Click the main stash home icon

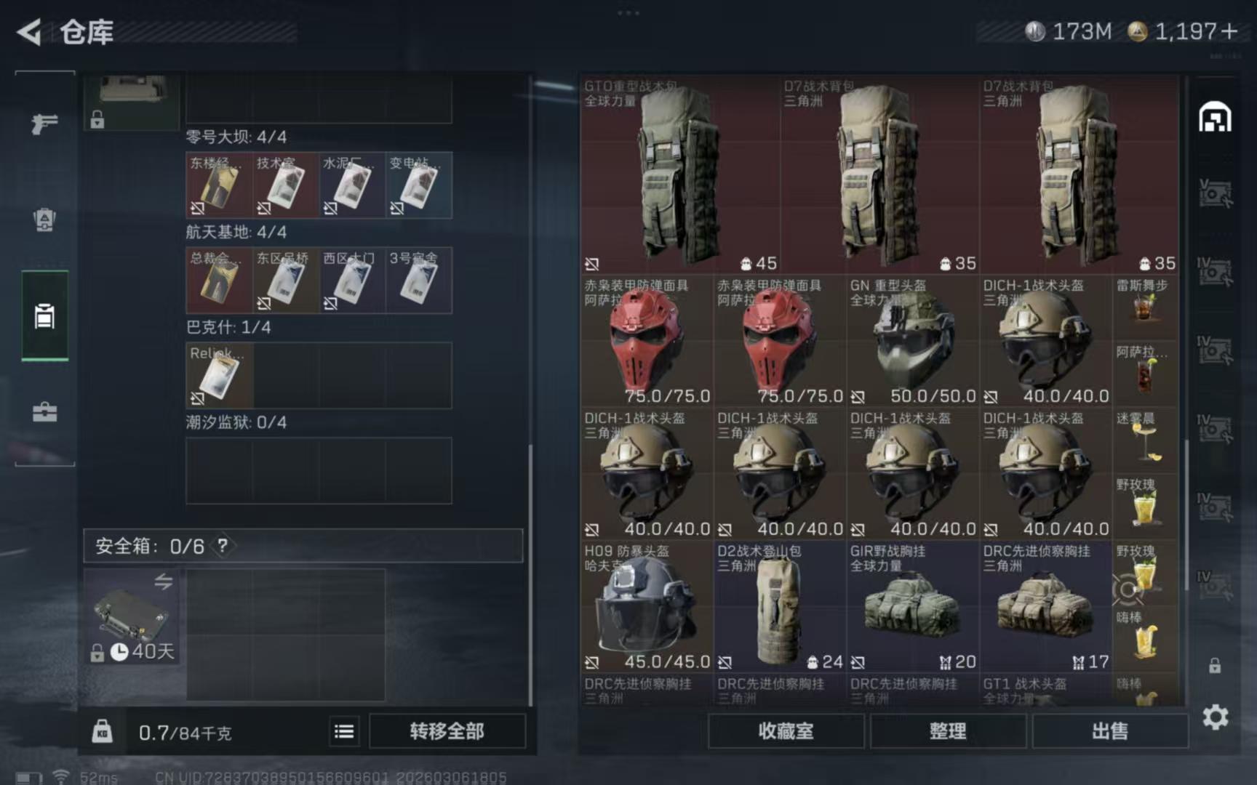[1215, 117]
